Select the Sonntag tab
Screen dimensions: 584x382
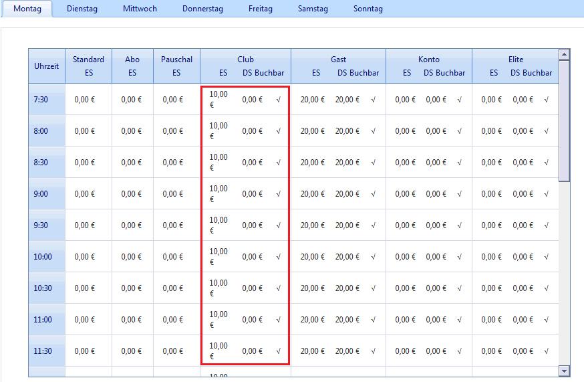pos(368,9)
